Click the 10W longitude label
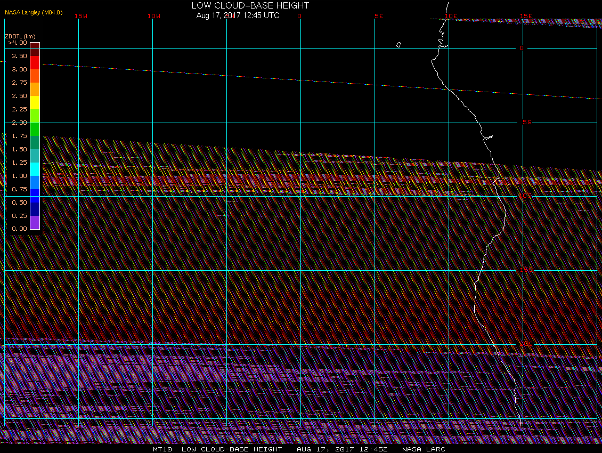Viewport: 602px width, 453px height. (153, 16)
